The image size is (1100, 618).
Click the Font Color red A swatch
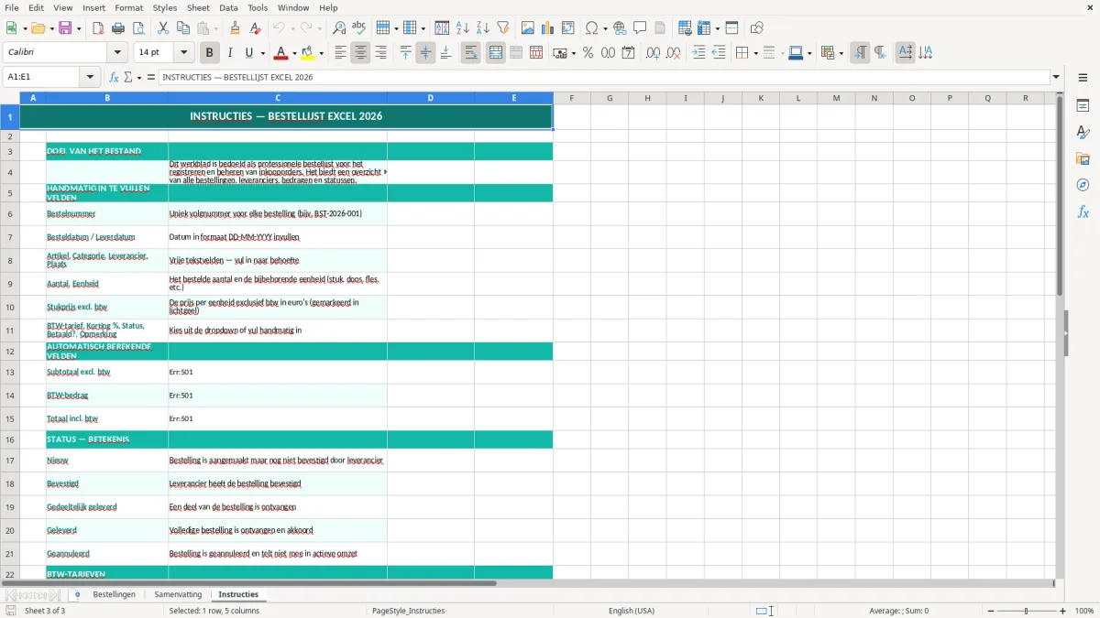281,53
